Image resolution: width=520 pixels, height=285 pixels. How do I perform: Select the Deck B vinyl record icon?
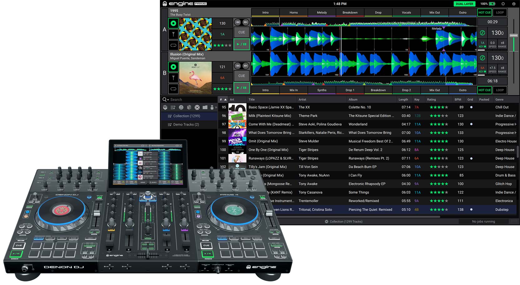coord(173,67)
